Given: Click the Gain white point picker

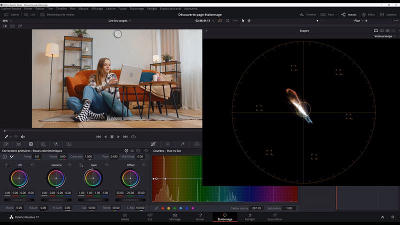Looking at the screenshot, I should pyautogui.click(x=81, y=164).
